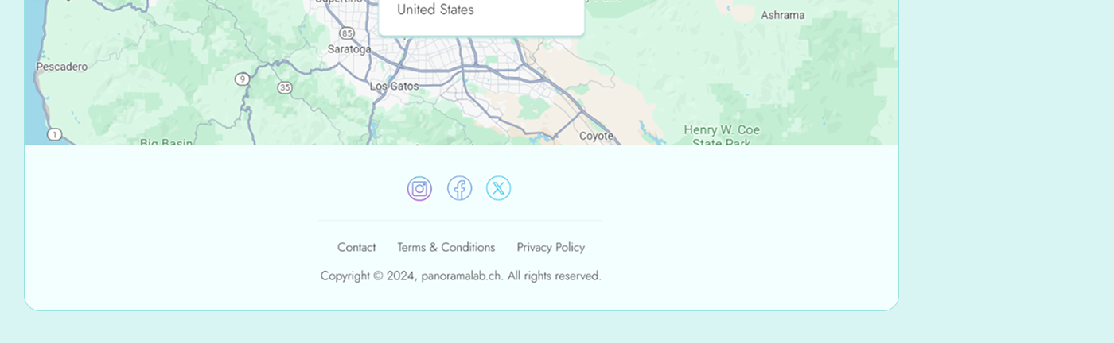Screen dimensions: 1114x343
Task: Click Henry W. Coe State Park label
Action: tap(722, 133)
